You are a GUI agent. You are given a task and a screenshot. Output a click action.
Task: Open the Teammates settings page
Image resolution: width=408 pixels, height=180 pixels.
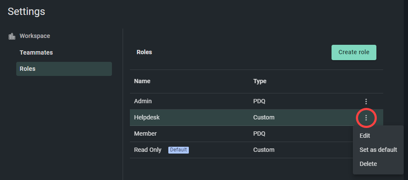click(36, 52)
